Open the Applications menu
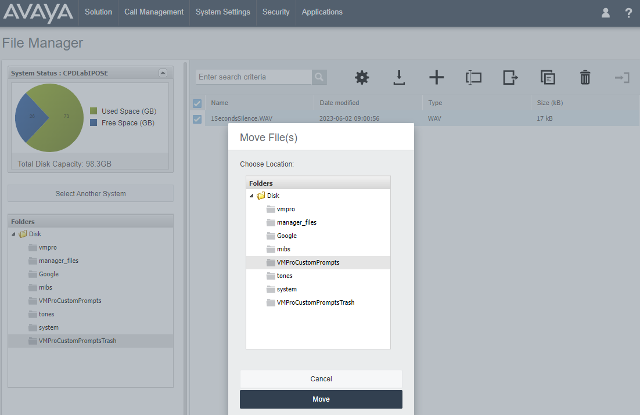640x415 pixels. [322, 12]
